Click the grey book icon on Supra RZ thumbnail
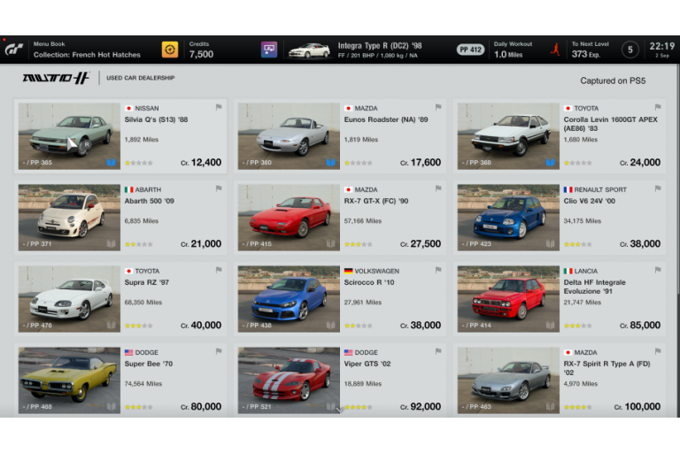The width and height of the screenshot is (680, 453). [111, 325]
